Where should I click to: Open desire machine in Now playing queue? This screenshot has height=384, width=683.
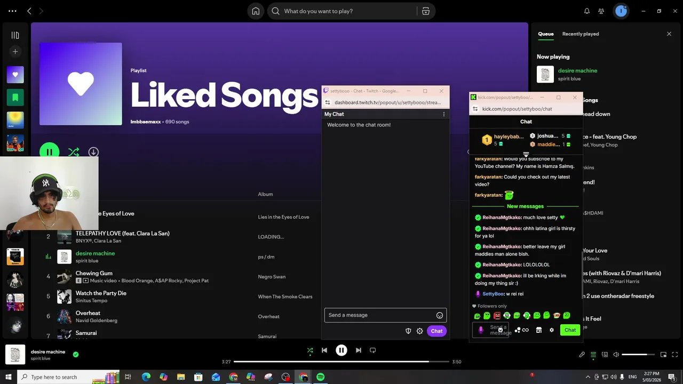(x=577, y=70)
